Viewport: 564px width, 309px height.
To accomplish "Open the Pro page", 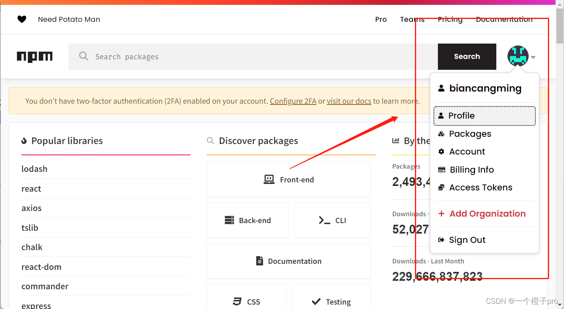I will coord(381,19).
